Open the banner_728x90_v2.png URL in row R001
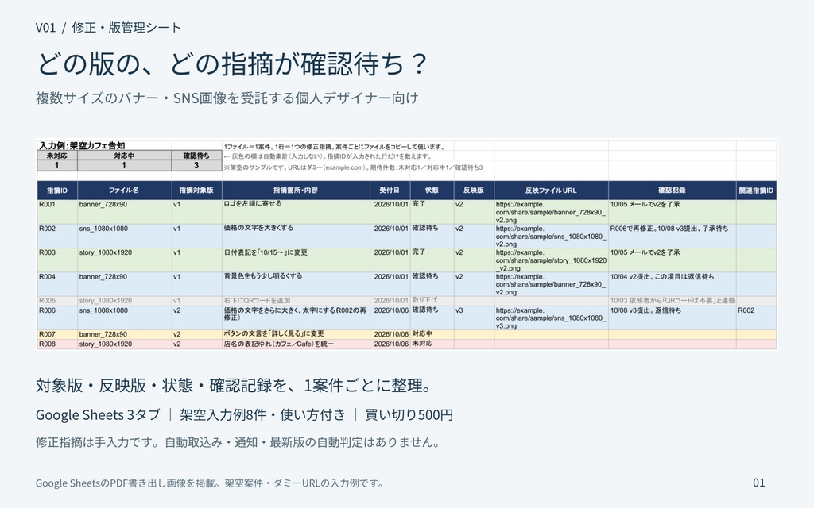 [x=550, y=212]
